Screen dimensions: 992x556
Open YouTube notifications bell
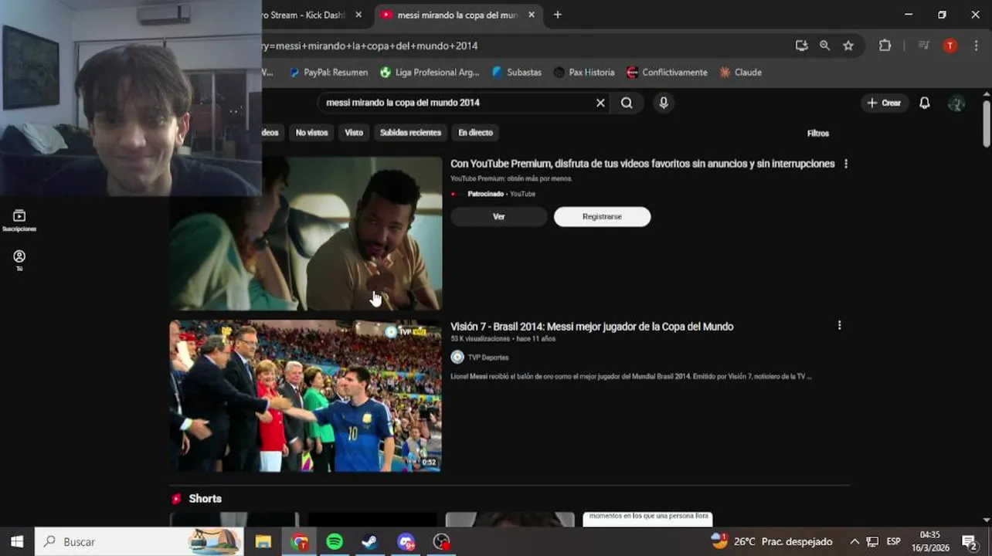(x=924, y=103)
